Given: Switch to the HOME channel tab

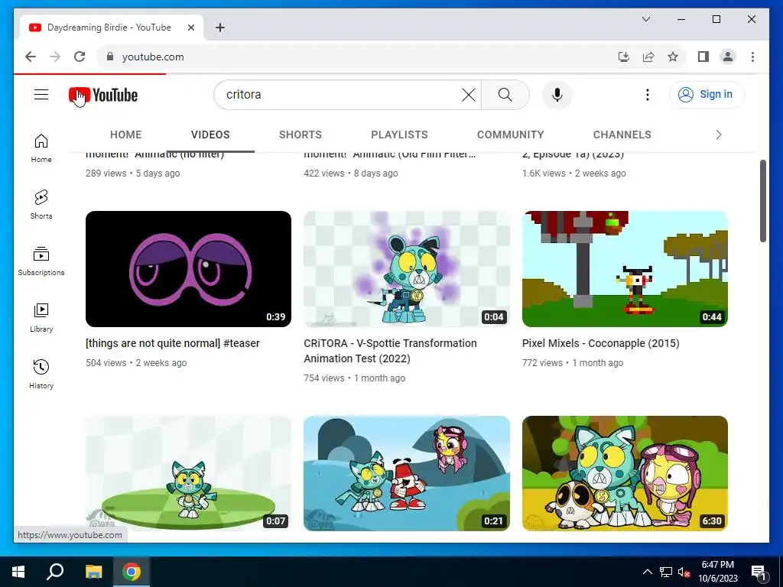Looking at the screenshot, I should pos(126,135).
